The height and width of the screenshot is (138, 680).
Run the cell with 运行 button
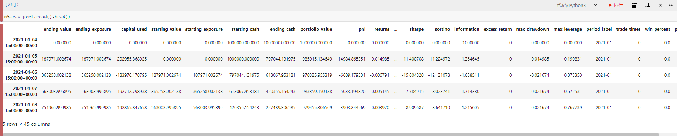(x=615, y=5)
